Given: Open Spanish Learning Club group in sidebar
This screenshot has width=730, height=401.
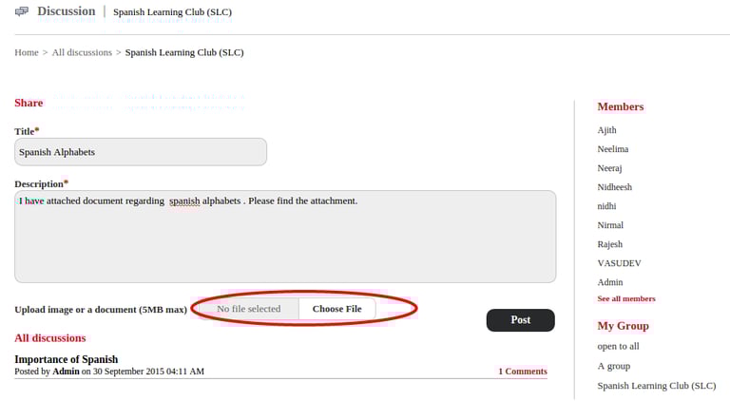Looking at the screenshot, I should pyautogui.click(x=656, y=386).
